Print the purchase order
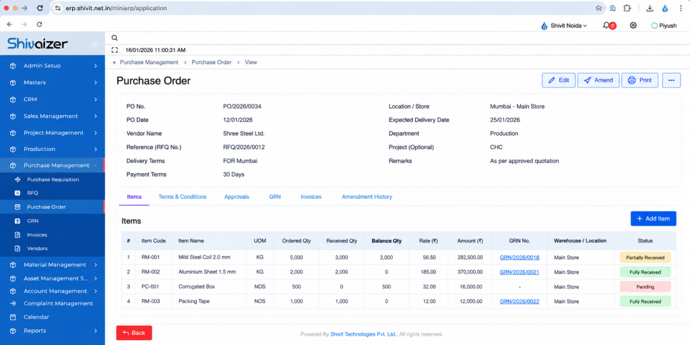The image size is (690, 345). [x=639, y=81]
